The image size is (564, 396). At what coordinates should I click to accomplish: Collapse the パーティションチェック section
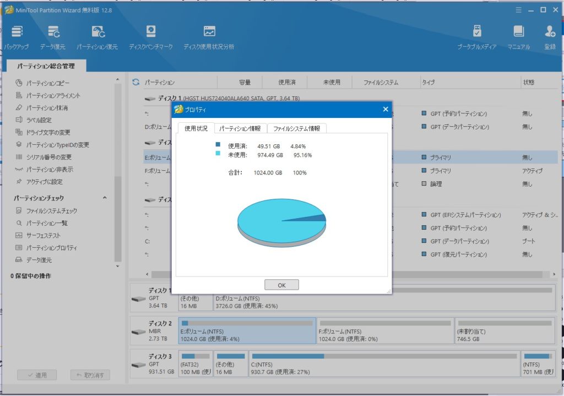(105, 198)
